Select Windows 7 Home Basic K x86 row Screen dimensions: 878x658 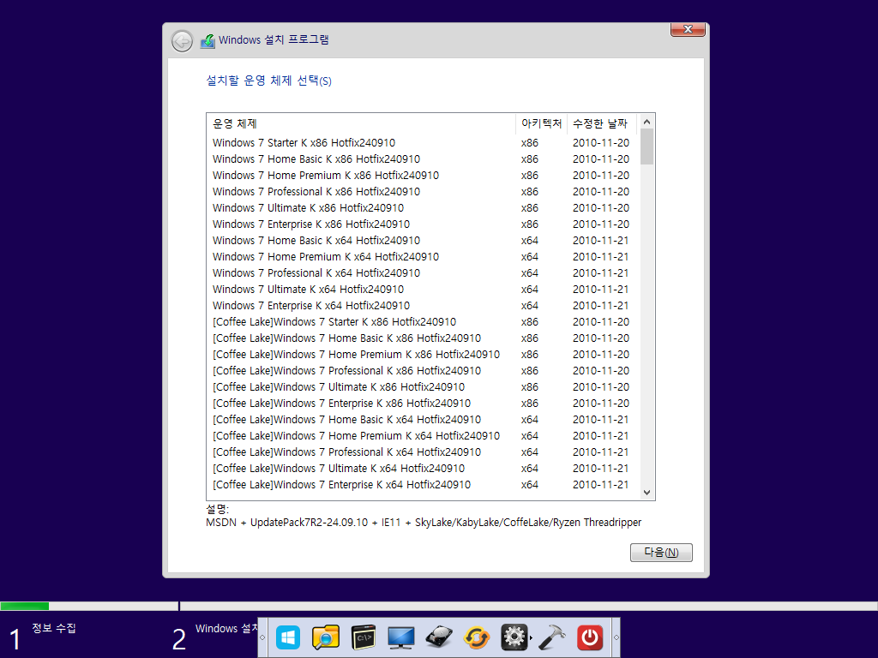(x=423, y=159)
